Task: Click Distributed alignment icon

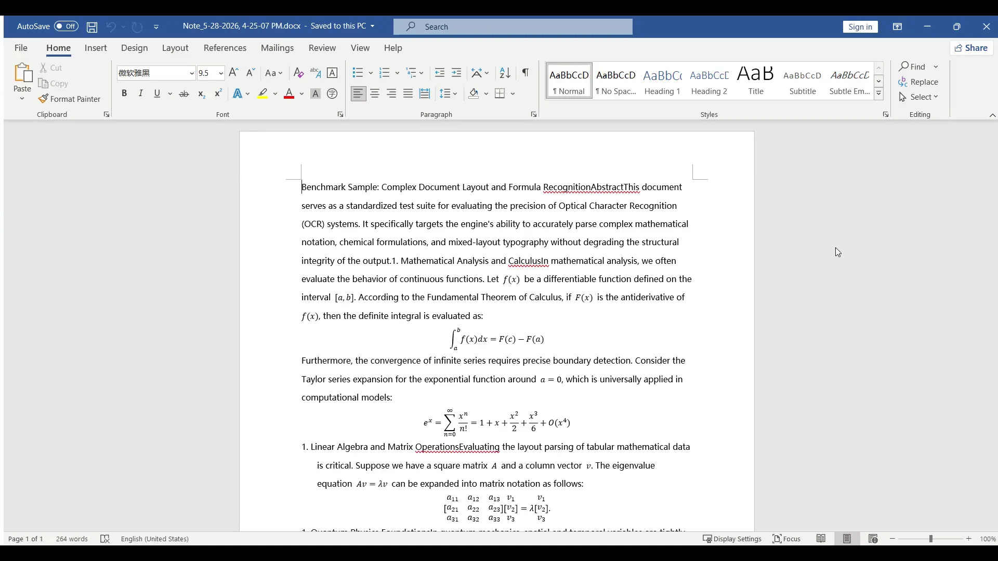Action: tap(425, 94)
